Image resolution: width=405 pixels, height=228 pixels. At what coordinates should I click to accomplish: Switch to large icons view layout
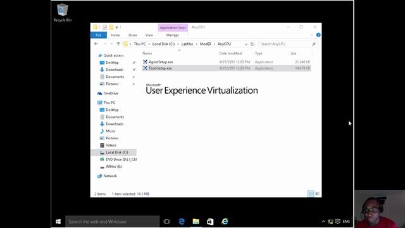tap(318, 194)
